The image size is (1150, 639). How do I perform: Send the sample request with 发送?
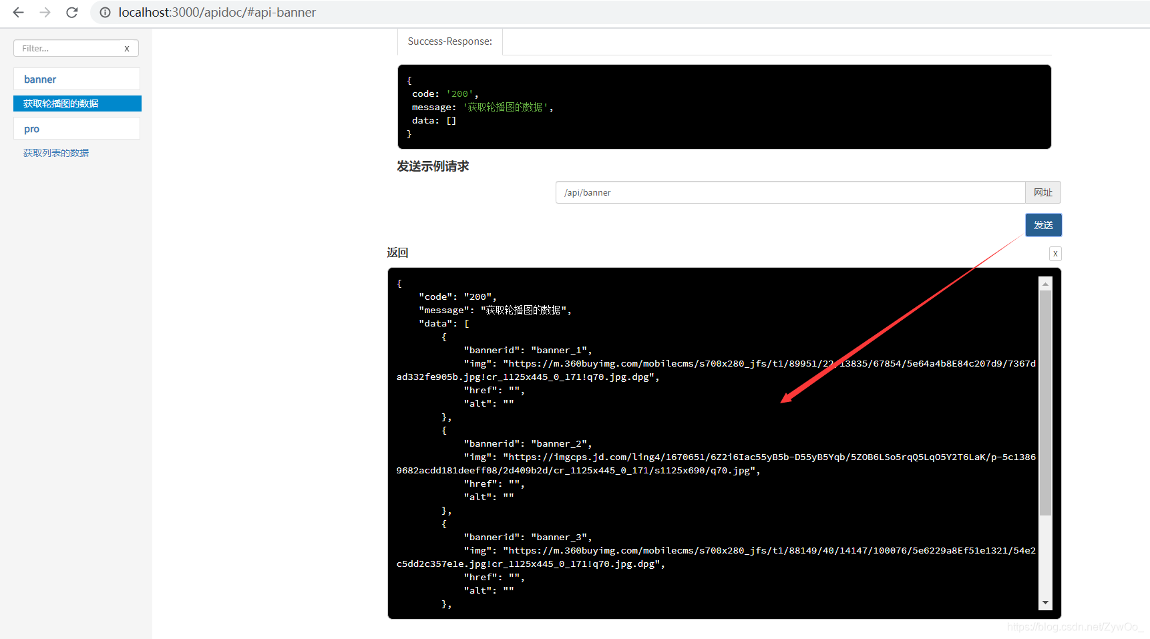point(1043,225)
